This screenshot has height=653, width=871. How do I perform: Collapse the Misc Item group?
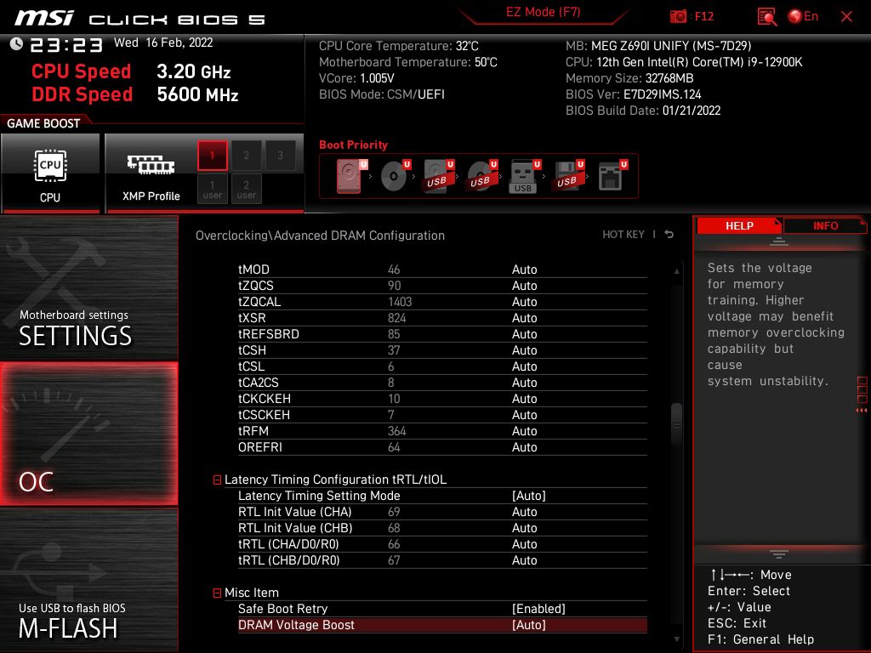[217, 593]
